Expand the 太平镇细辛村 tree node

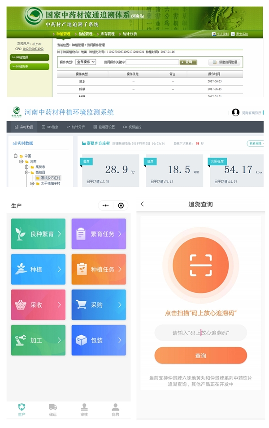(x=32, y=183)
